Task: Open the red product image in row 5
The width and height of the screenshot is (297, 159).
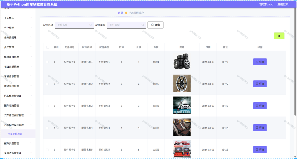Action: pyautogui.click(x=182, y=149)
